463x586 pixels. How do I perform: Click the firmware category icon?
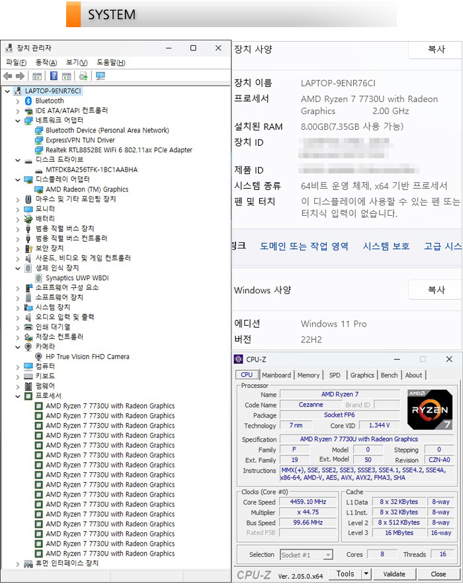click(28, 386)
